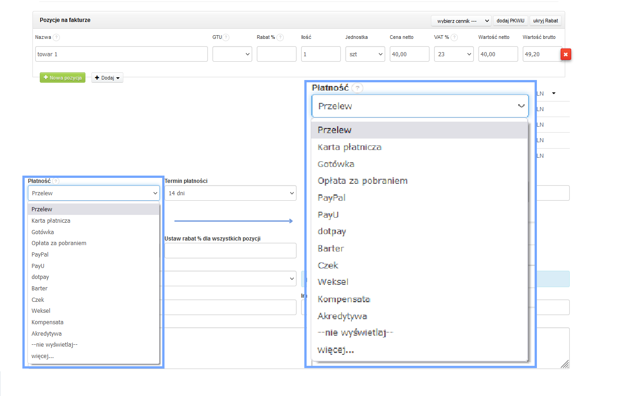Choose Kompensata in the small unmagnified Płatność list
The width and height of the screenshot is (626, 396).
(94, 322)
